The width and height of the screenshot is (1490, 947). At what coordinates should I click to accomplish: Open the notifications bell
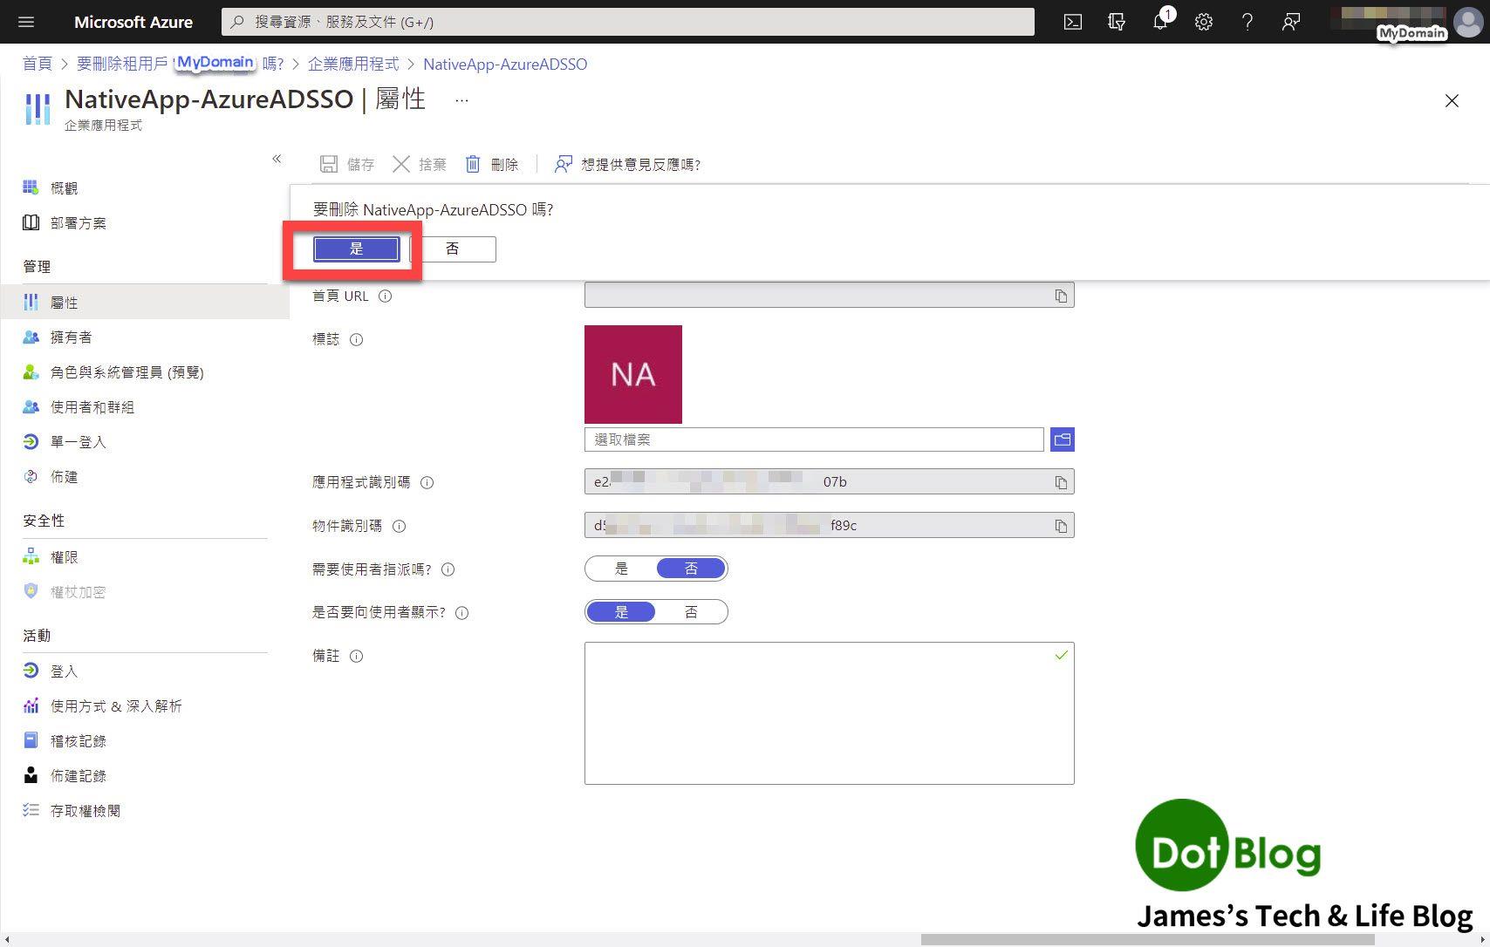(x=1160, y=22)
